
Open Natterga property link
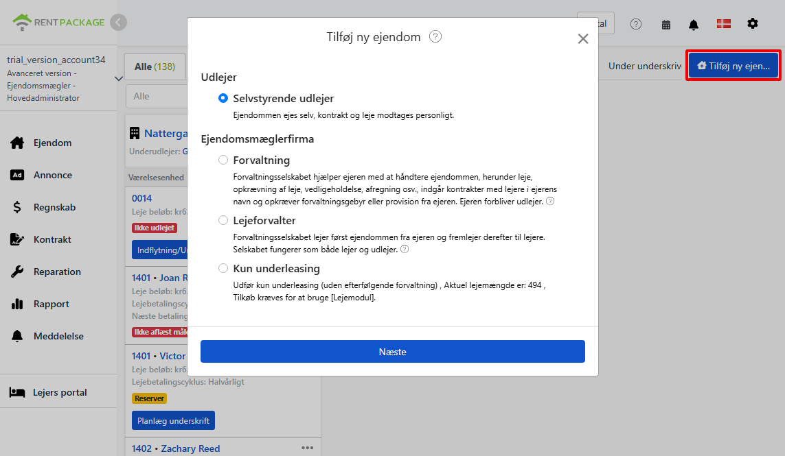166,134
